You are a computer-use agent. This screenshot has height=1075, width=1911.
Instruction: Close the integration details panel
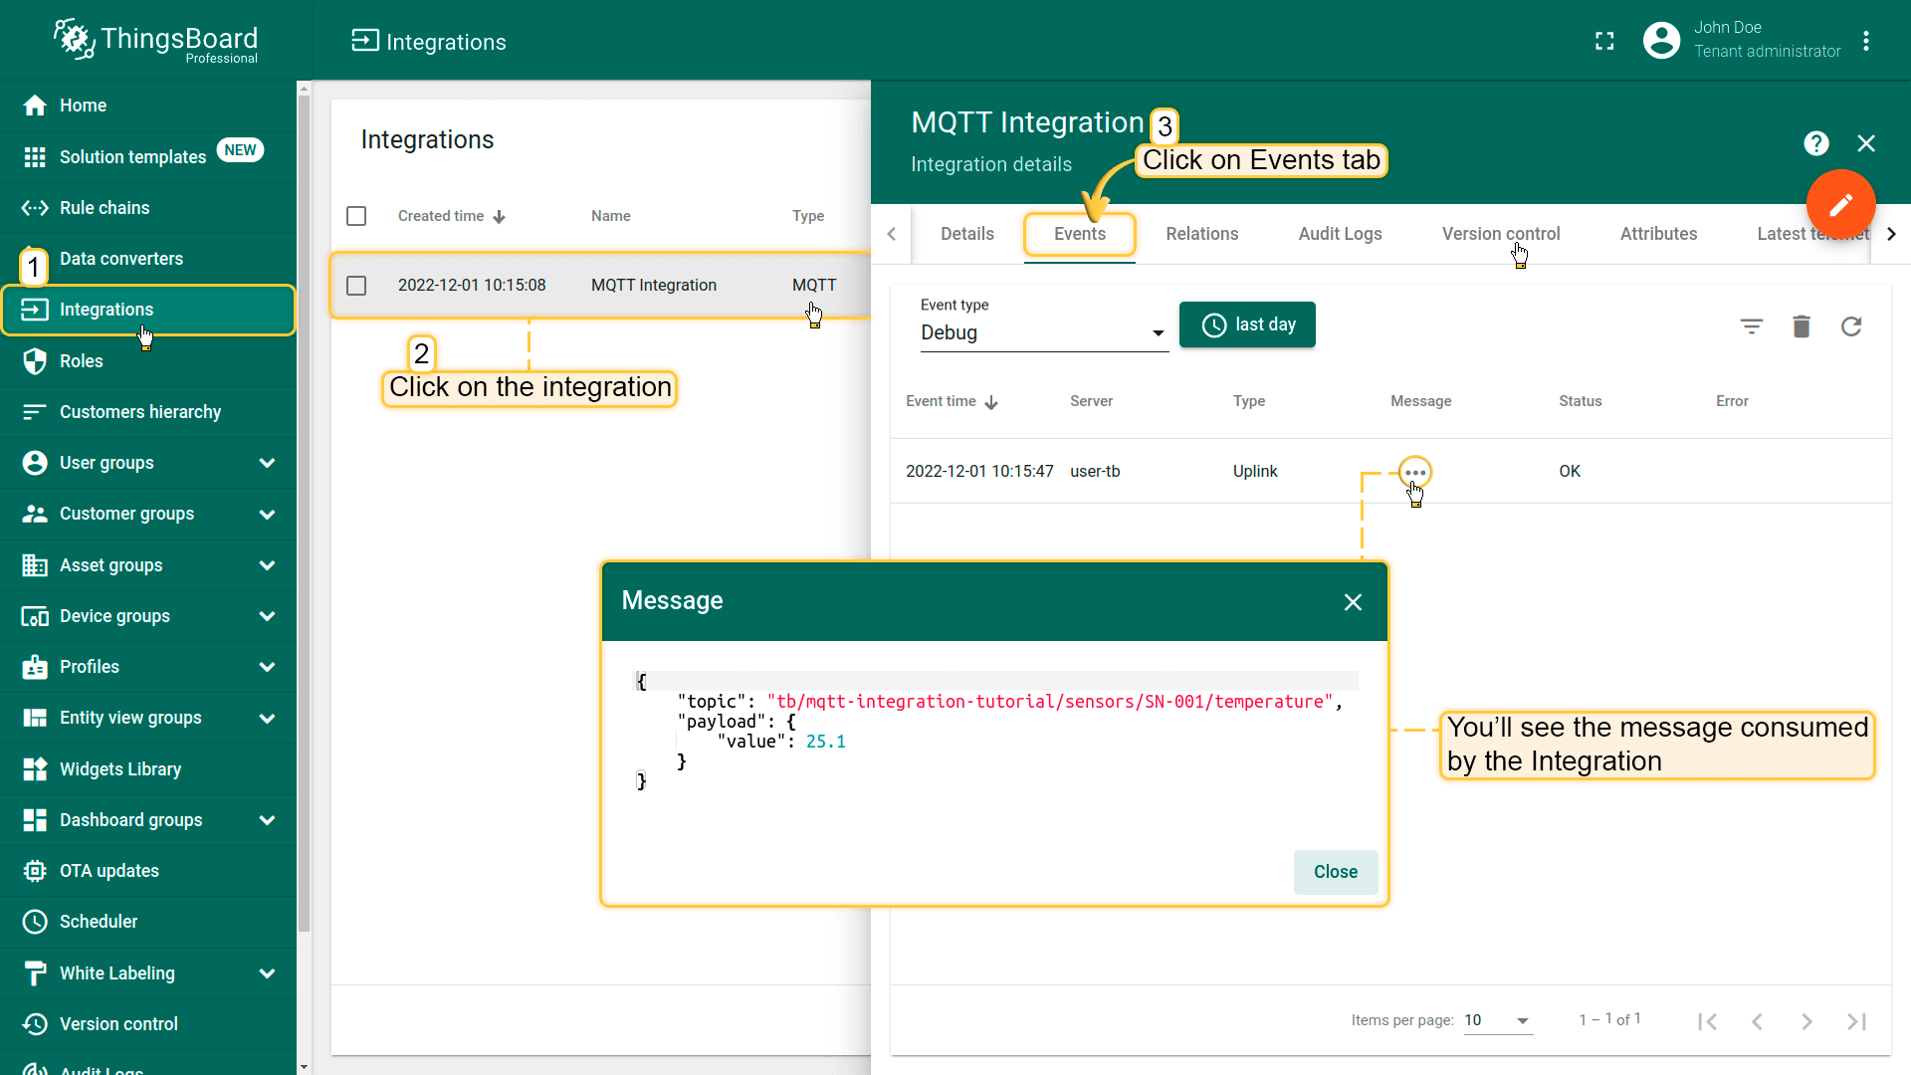[1866, 143]
